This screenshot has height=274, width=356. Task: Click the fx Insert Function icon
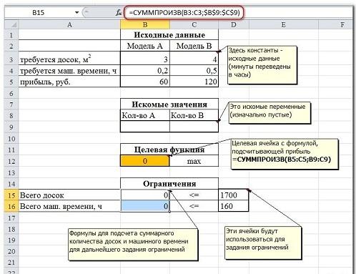[x=119, y=13]
